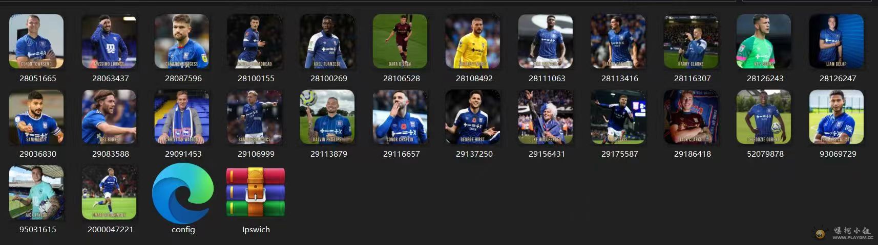Click the file name label 29156431
878x245 pixels.
tap(547, 154)
